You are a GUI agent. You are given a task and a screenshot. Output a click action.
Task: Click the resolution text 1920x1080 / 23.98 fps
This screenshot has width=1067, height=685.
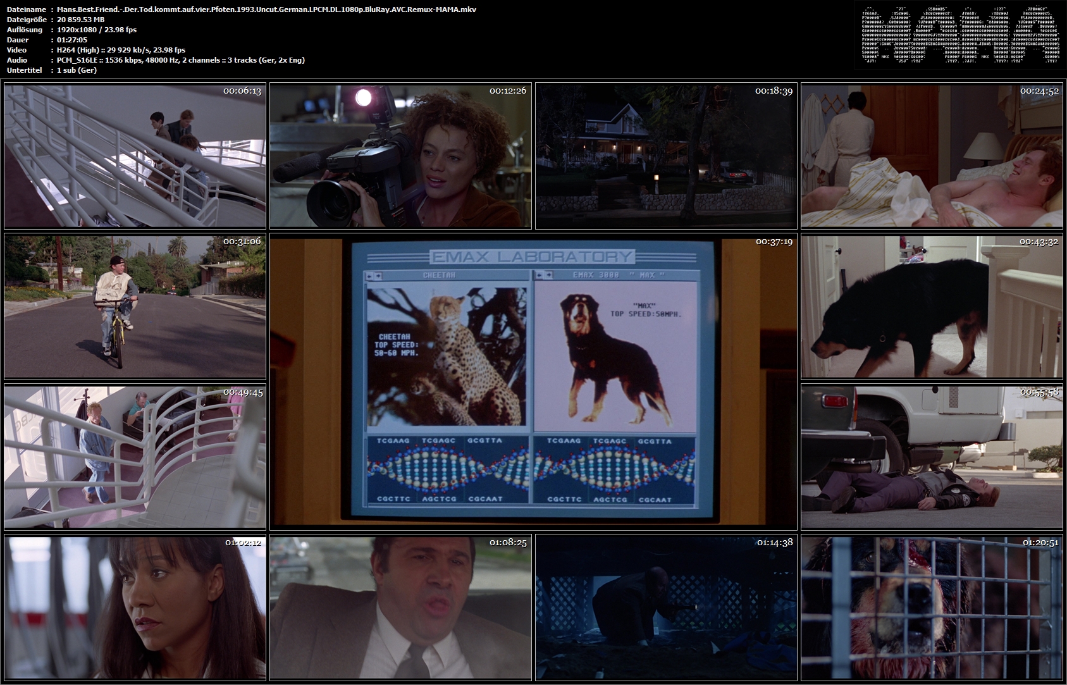click(97, 30)
